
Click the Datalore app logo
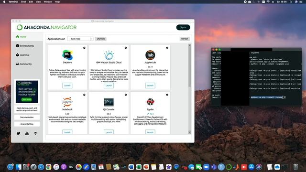pyautogui.click(x=67, y=55)
